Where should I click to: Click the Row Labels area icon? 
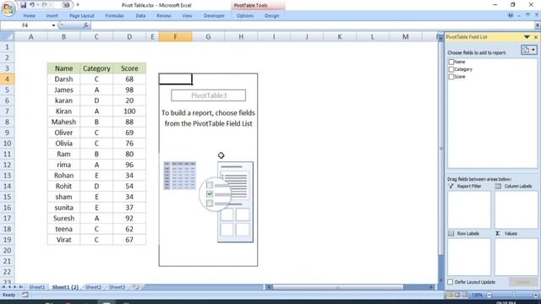pos(451,233)
